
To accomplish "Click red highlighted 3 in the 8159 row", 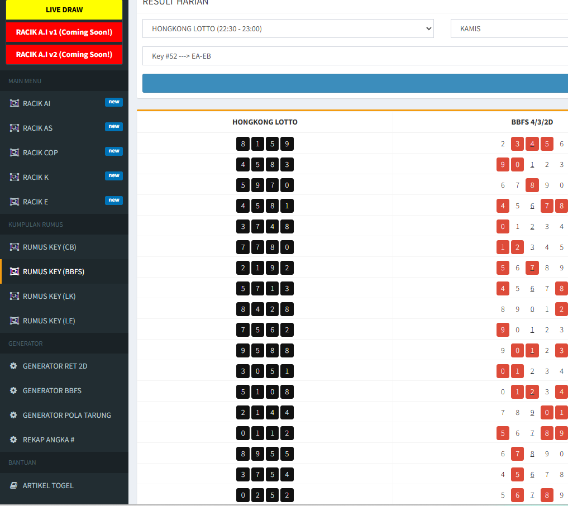I will (x=517, y=144).
